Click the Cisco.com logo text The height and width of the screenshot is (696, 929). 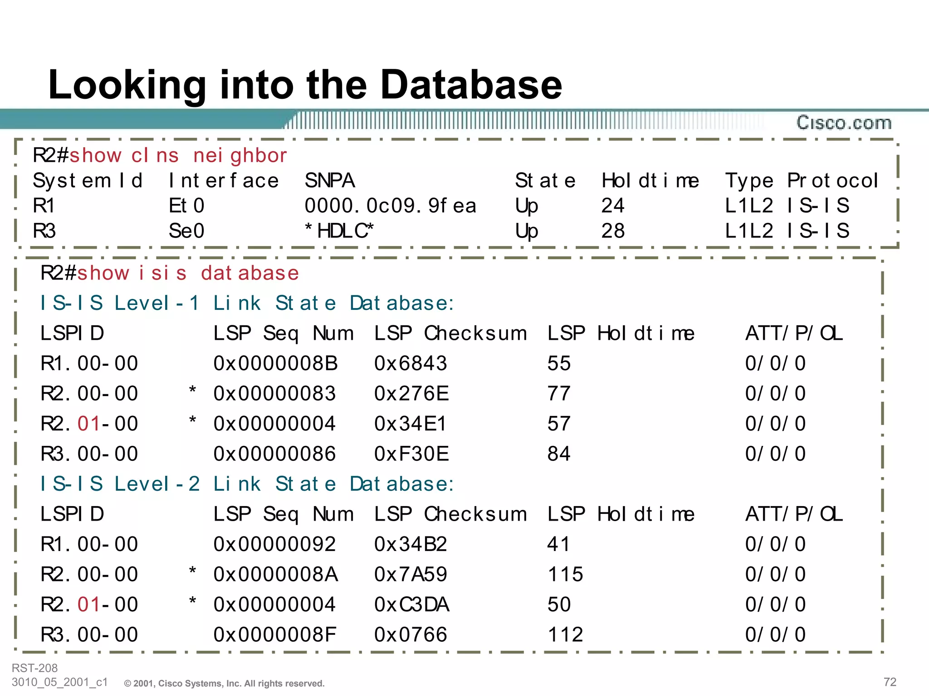(844, 123)
